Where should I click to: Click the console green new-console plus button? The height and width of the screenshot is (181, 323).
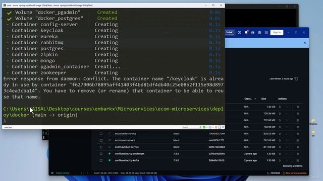click(x=204, y=127)
